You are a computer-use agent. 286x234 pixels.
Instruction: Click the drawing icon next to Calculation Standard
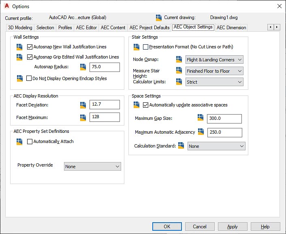tap(181, 146)
